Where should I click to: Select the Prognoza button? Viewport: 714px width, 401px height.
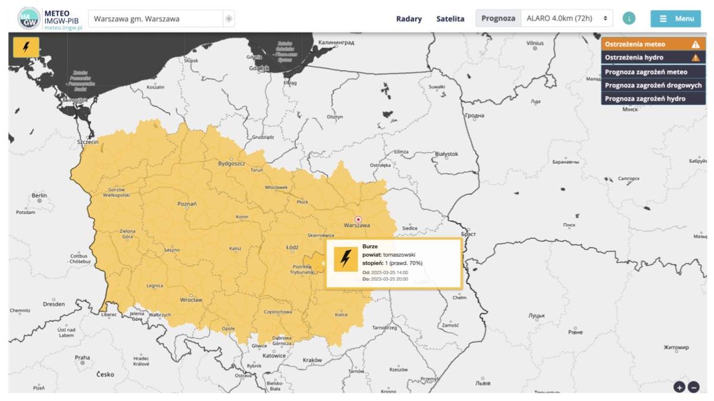click(498, 18)
